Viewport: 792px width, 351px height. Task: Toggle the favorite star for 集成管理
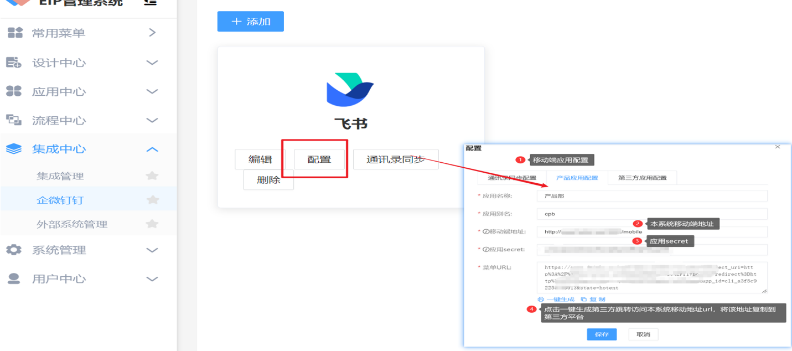coord(152,176)
